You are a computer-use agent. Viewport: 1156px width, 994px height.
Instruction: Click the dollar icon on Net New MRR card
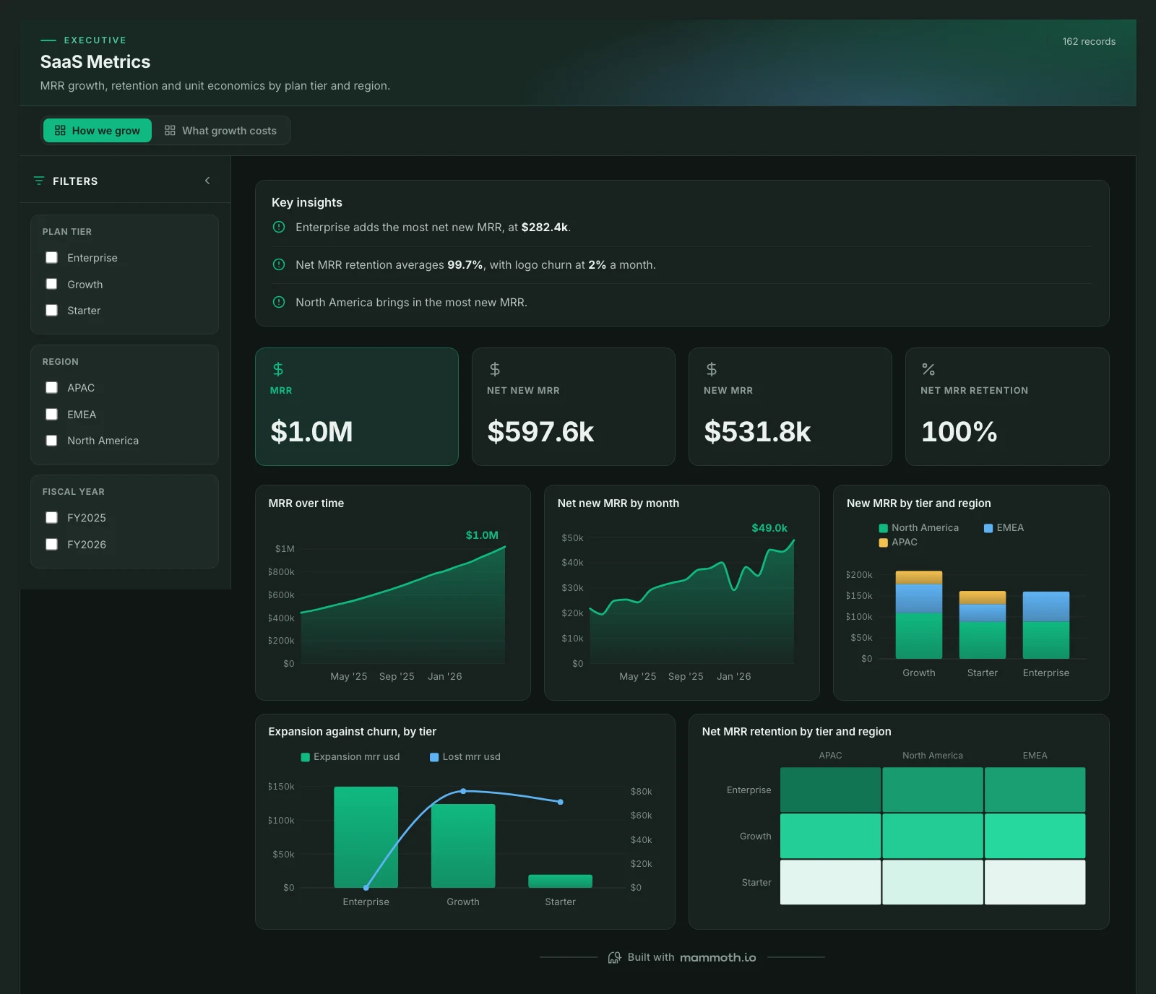click(x=495, y=369)
